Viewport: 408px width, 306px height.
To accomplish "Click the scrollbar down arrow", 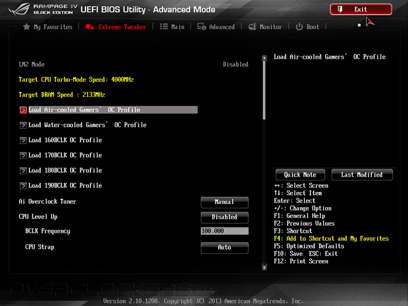I will tap(265, 267).
